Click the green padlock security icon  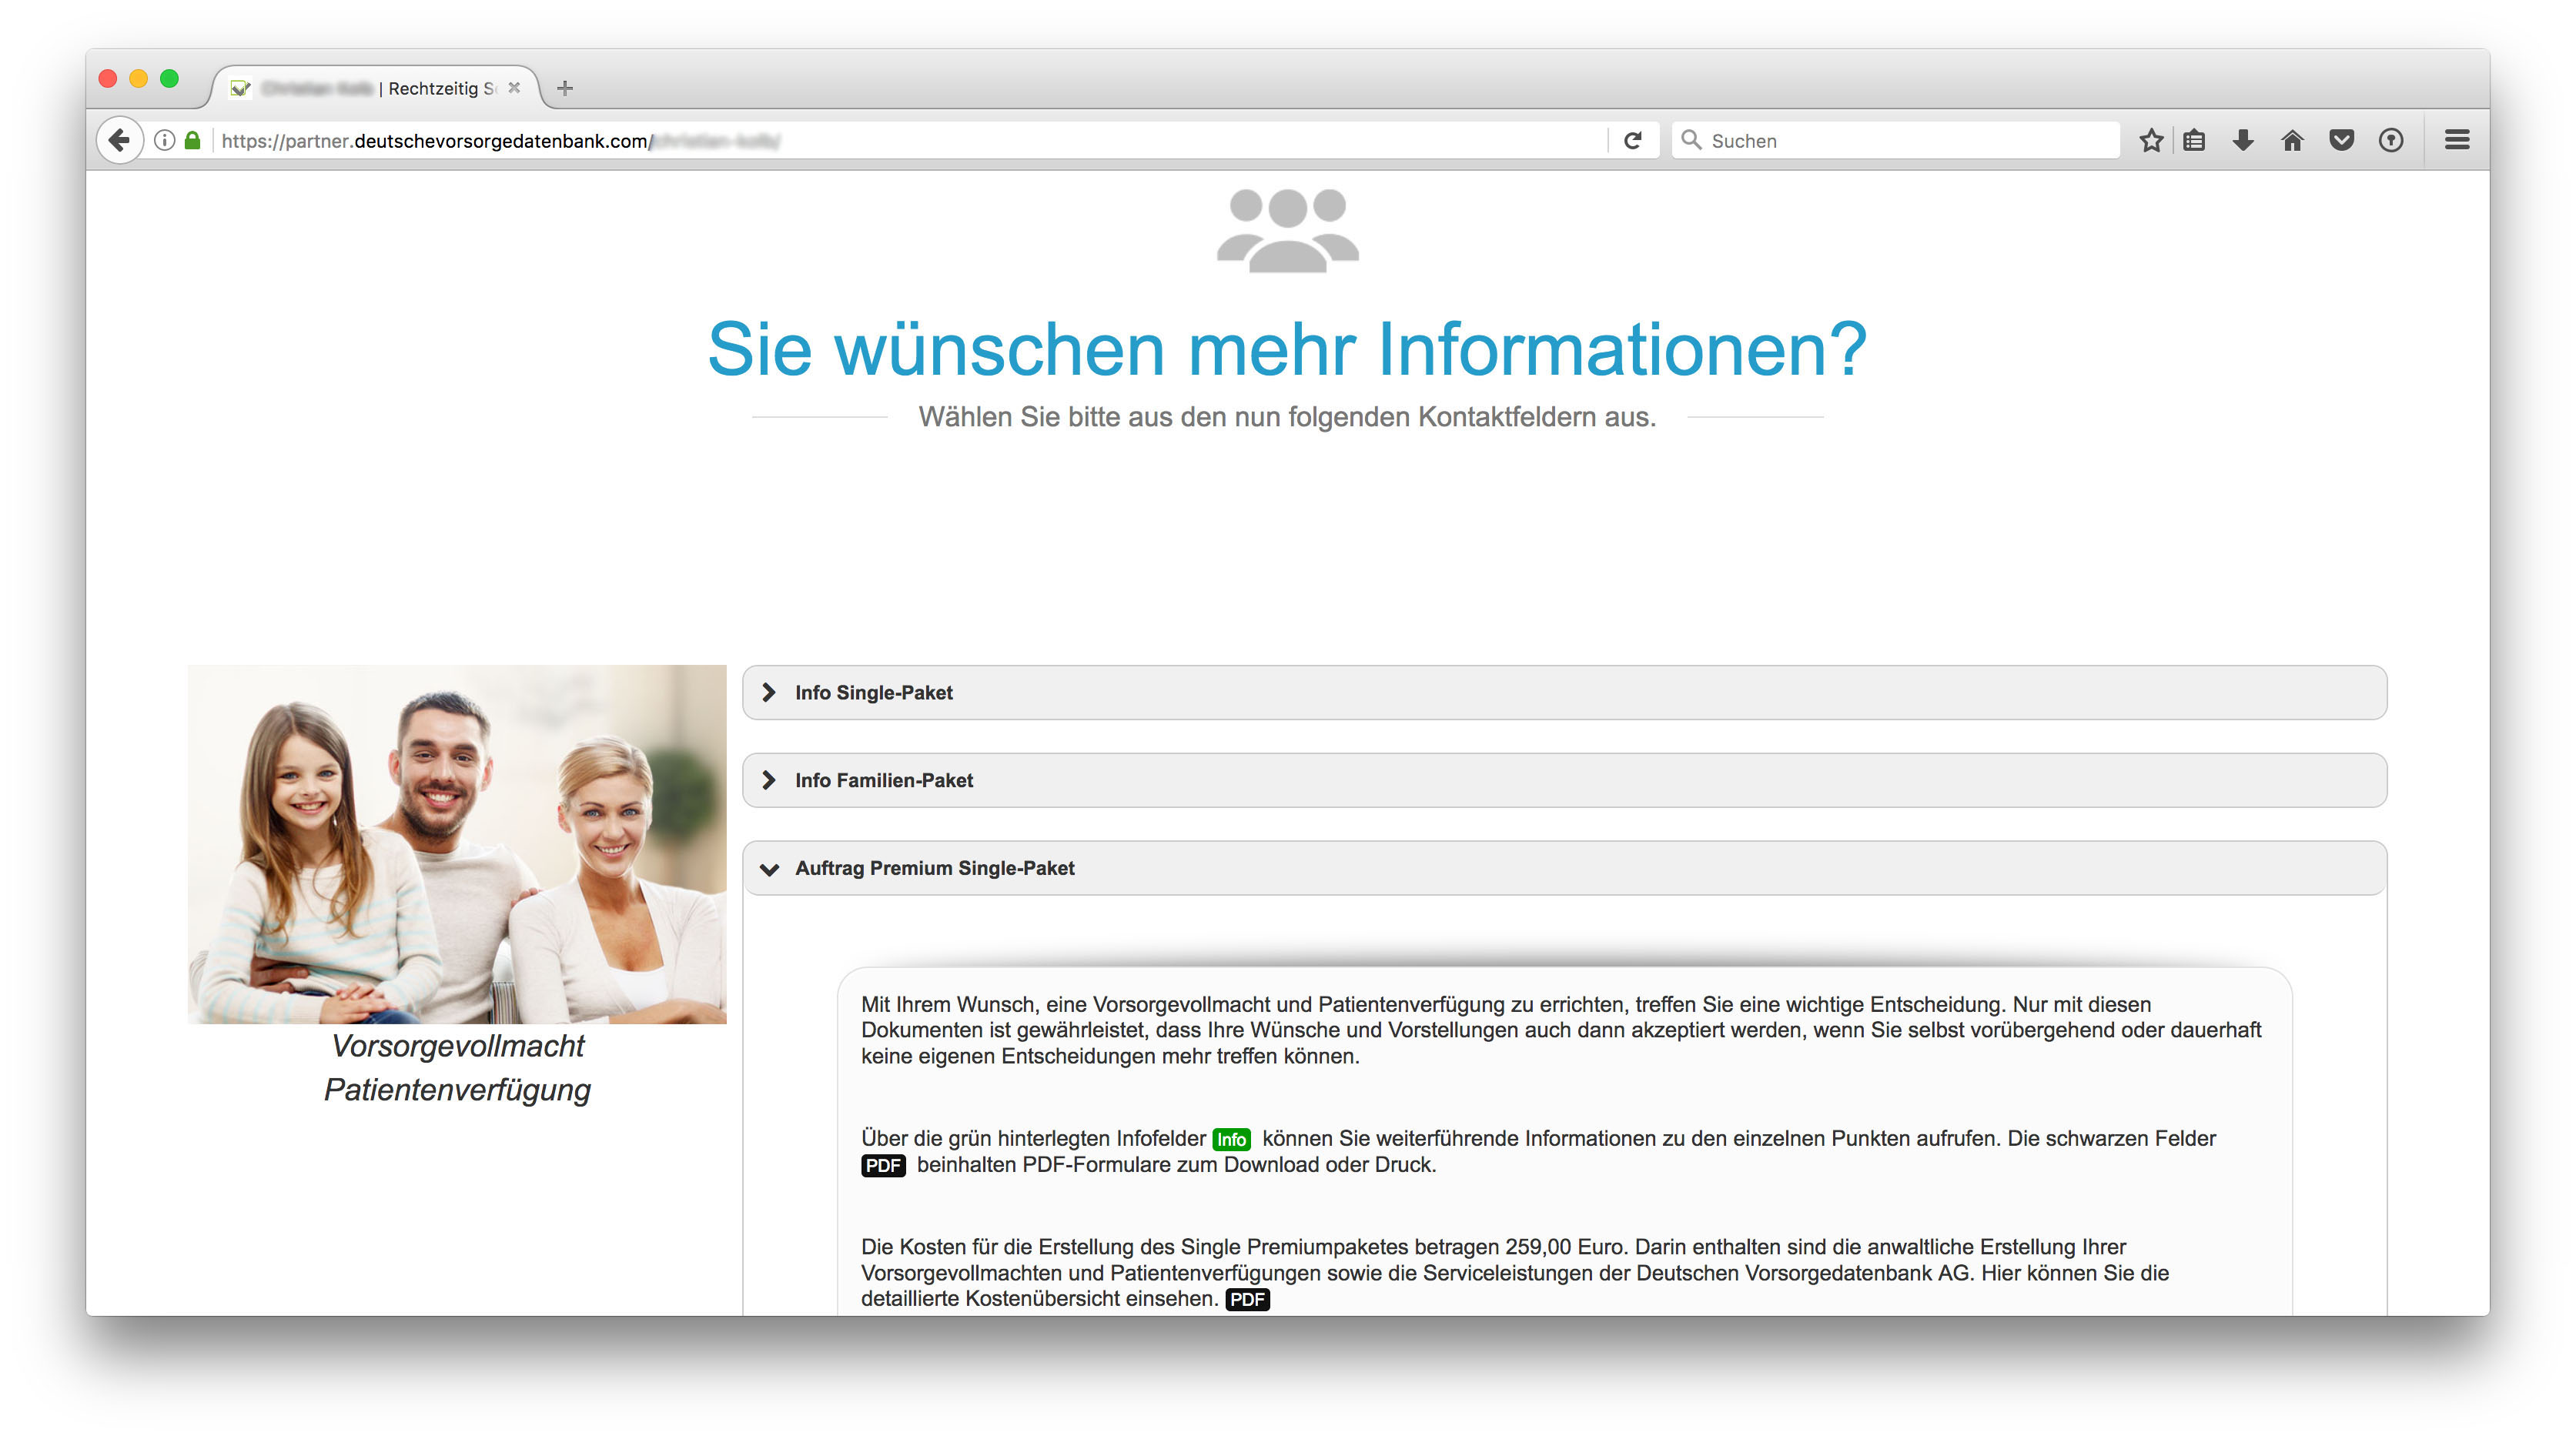pos(193,141)
